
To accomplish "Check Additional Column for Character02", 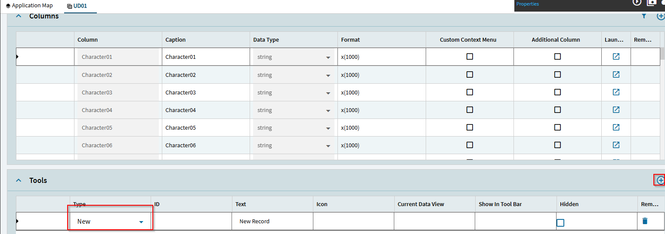I will click(x=557, y=75).
